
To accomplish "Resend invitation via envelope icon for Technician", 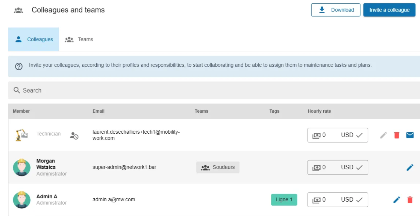I will tap(410, 135).
